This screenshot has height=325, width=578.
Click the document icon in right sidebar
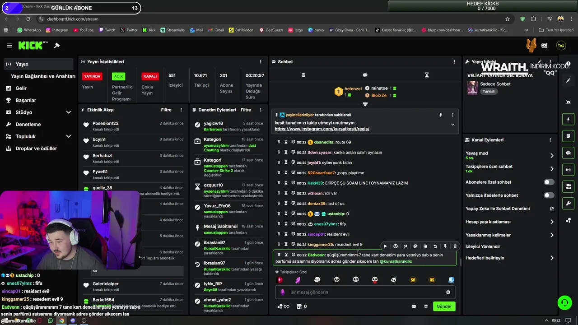(x=568, y=136)
